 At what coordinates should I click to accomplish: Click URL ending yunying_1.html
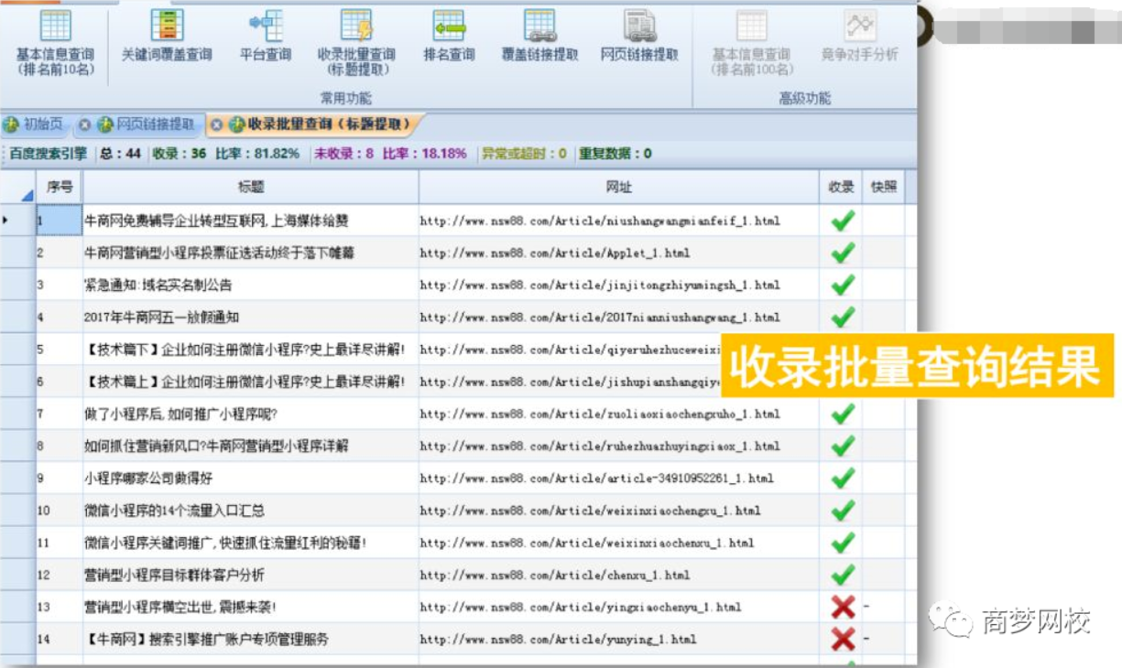click(x=559, y=640)
